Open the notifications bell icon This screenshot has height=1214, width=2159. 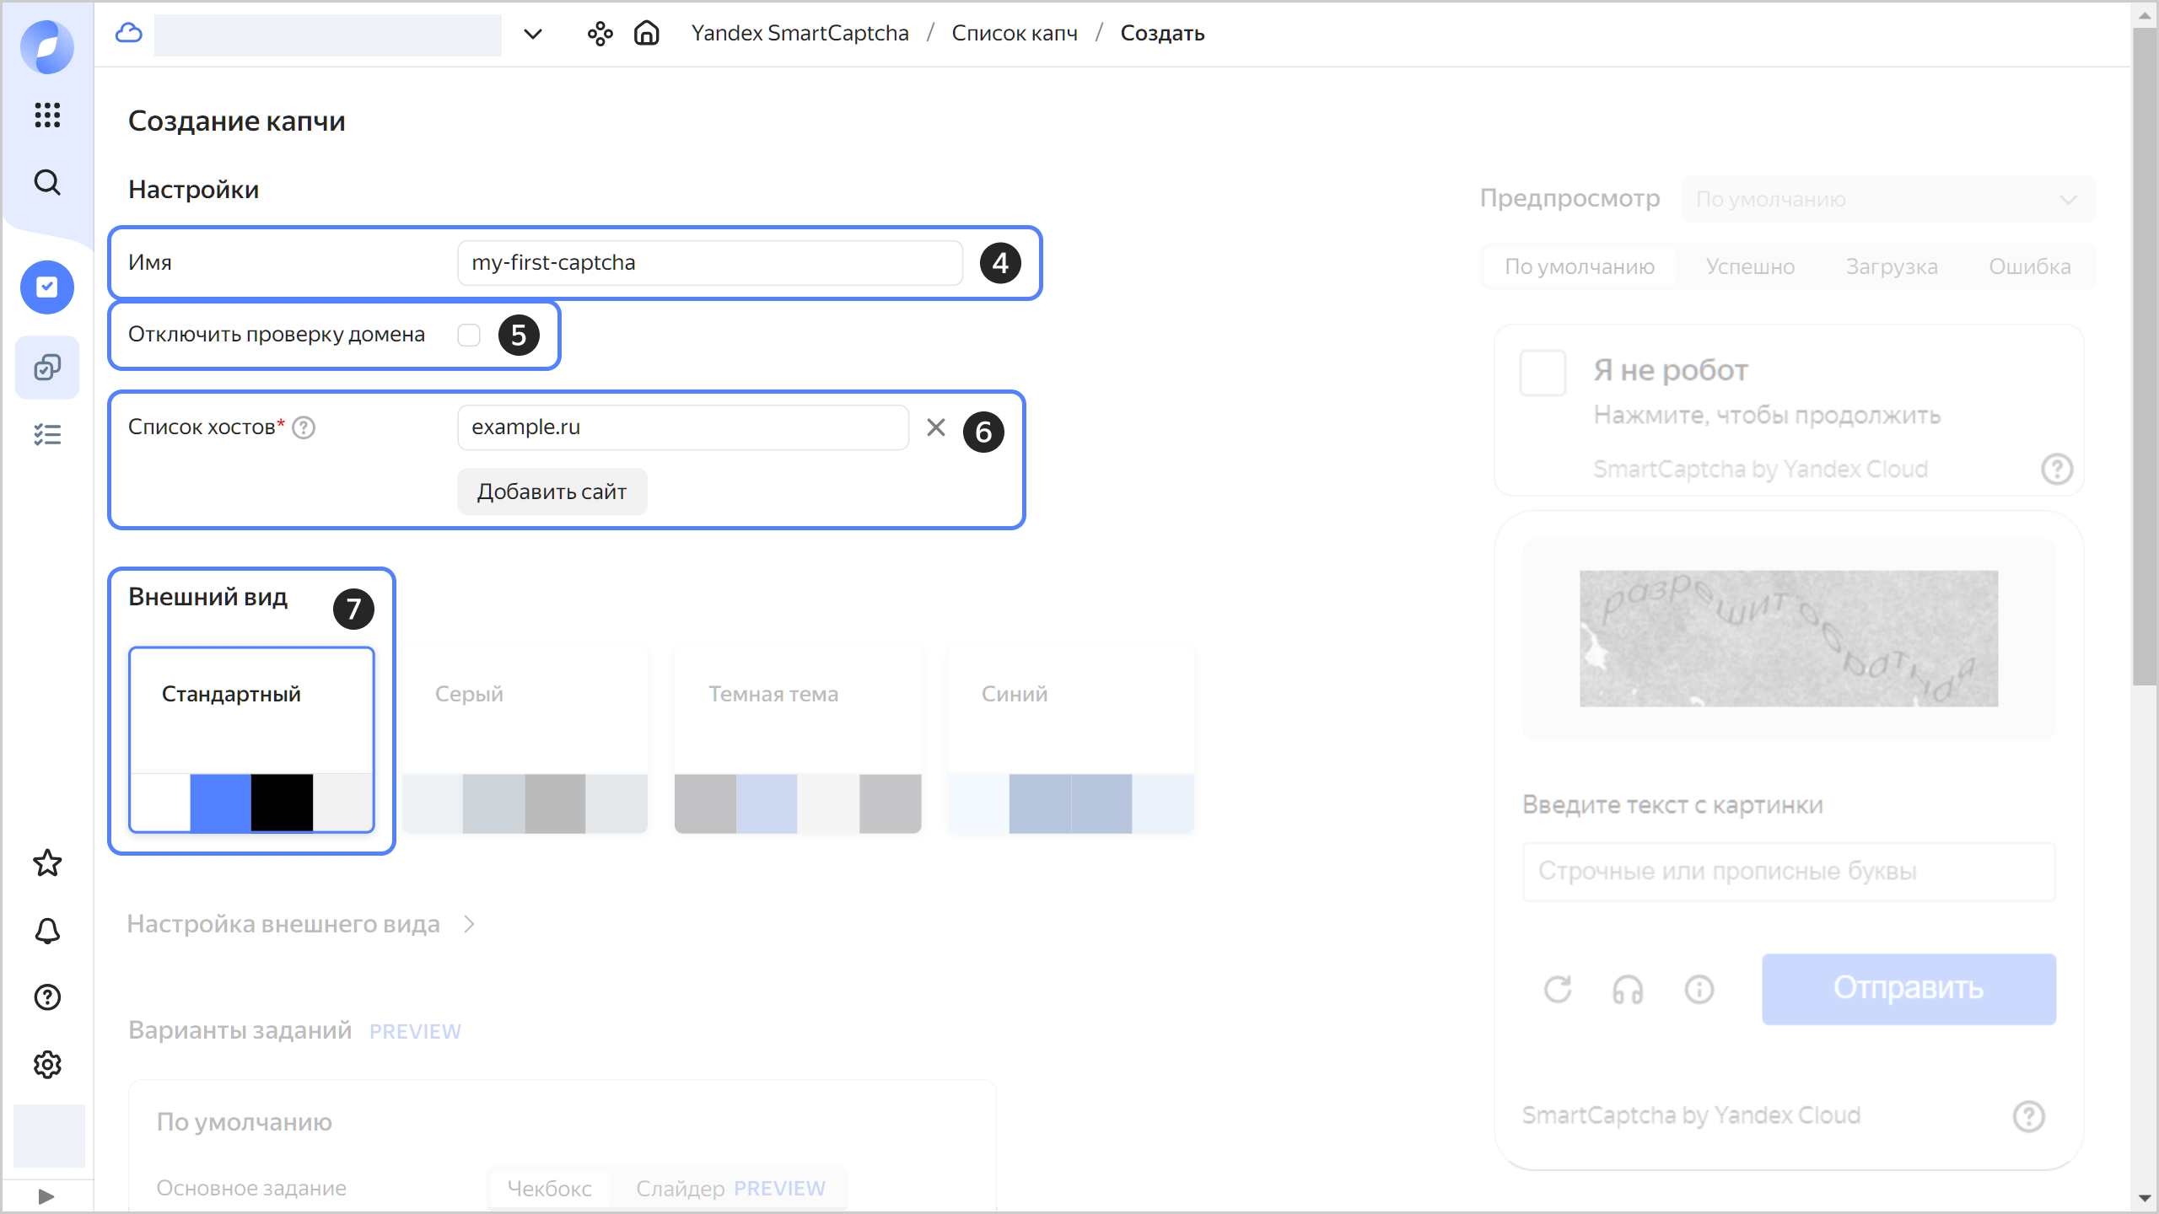tap(47, 931)
